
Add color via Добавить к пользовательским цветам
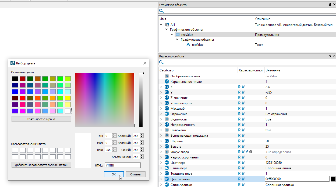[41, 165]
